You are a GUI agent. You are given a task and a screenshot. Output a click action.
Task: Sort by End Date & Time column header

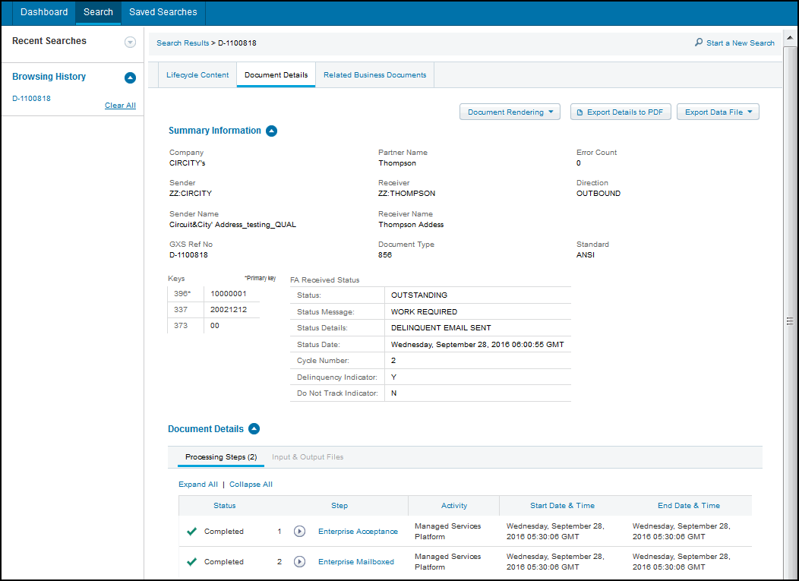[x=689, y=506]
